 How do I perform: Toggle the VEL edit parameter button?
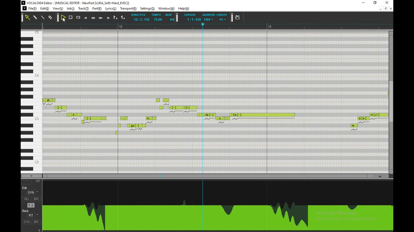tap(26, 199)
